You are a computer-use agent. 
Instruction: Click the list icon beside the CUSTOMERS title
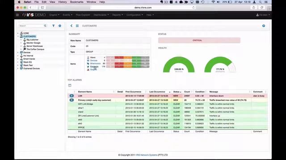point(77,26)
